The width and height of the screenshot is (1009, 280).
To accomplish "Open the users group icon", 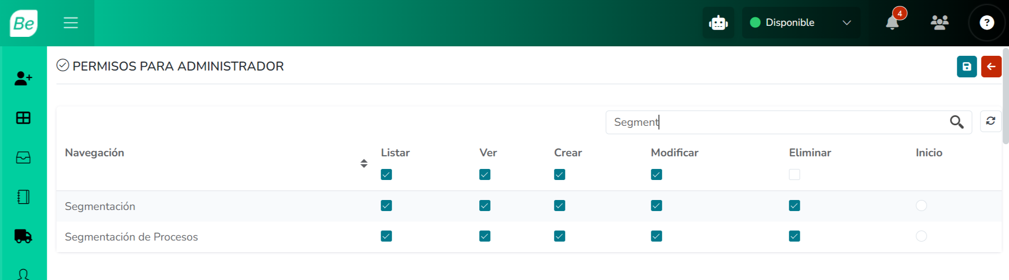I will (939, 23).
